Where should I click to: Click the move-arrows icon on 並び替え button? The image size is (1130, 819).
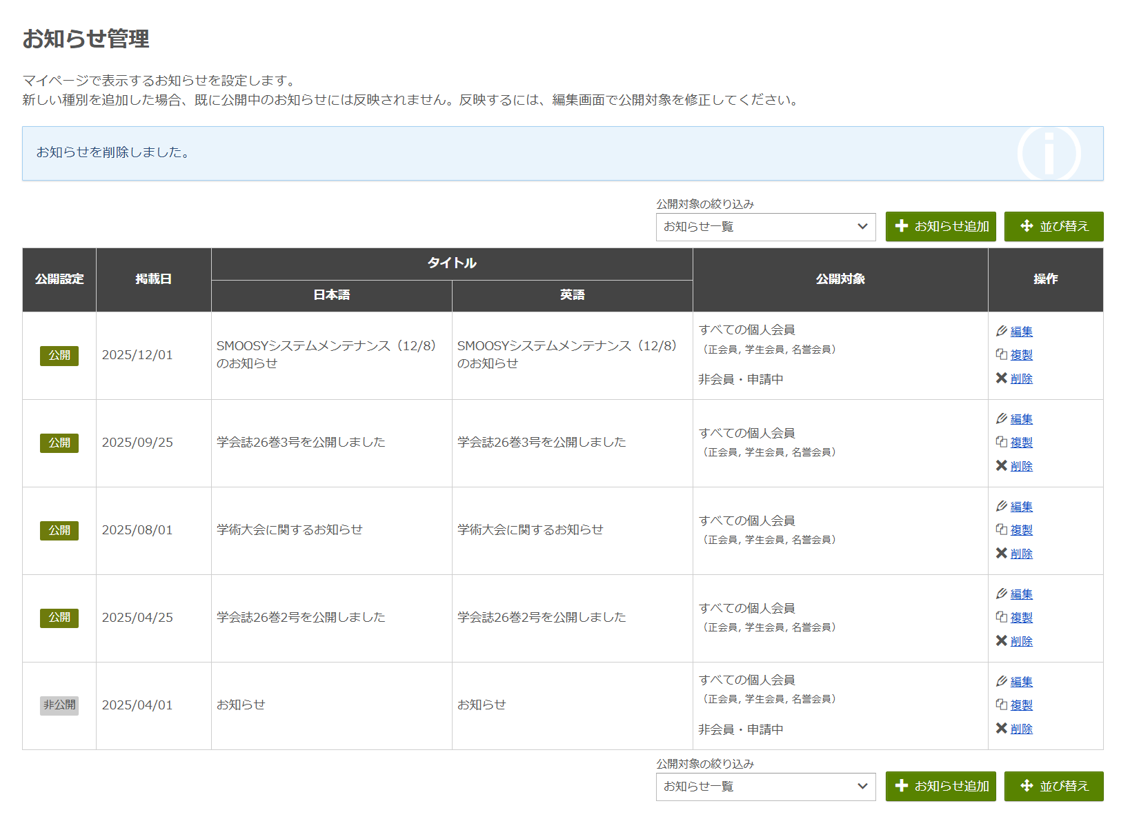(1026, 226)
